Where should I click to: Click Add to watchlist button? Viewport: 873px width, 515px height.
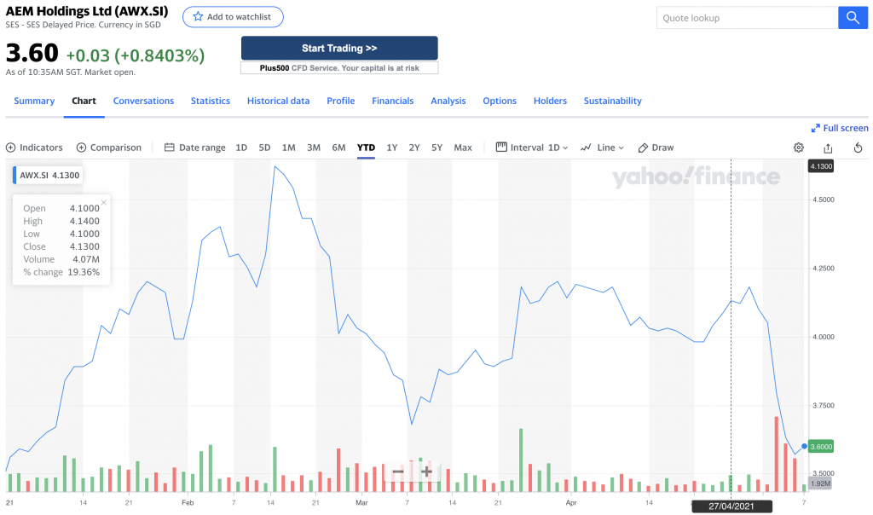point(233,17)
